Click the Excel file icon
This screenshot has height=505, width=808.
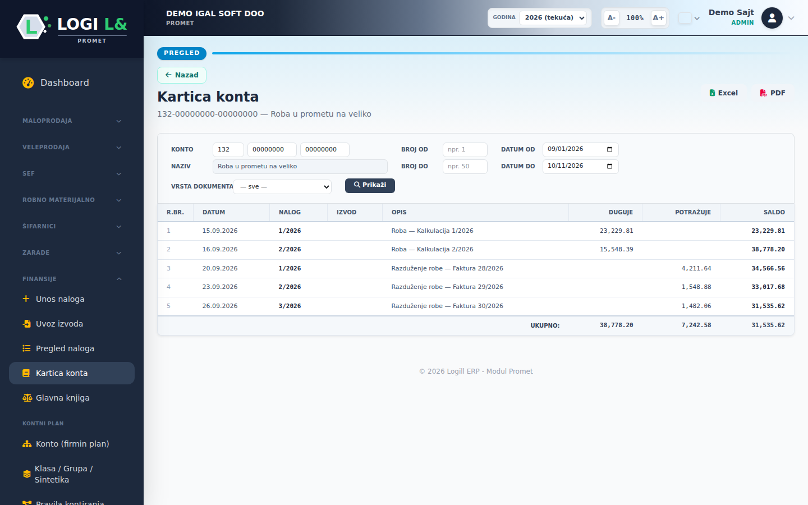(712, 93)
